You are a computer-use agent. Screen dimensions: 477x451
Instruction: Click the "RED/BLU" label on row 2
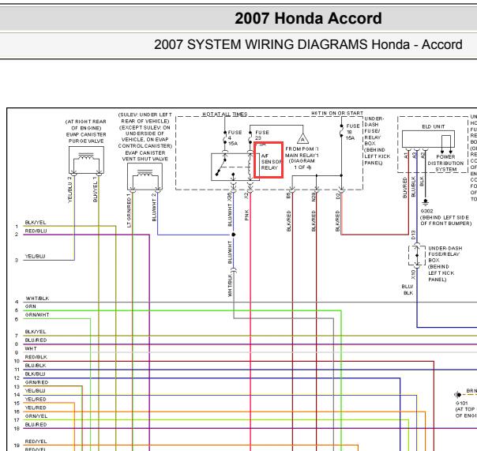click(36, 231)
